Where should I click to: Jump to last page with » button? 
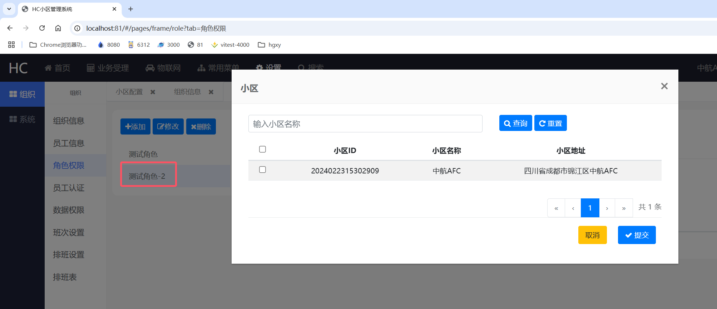click(624, 208)
